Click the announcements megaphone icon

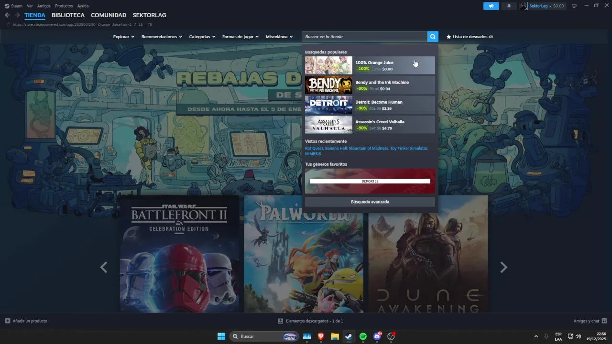pyautogui.click(x=491, y=6)
